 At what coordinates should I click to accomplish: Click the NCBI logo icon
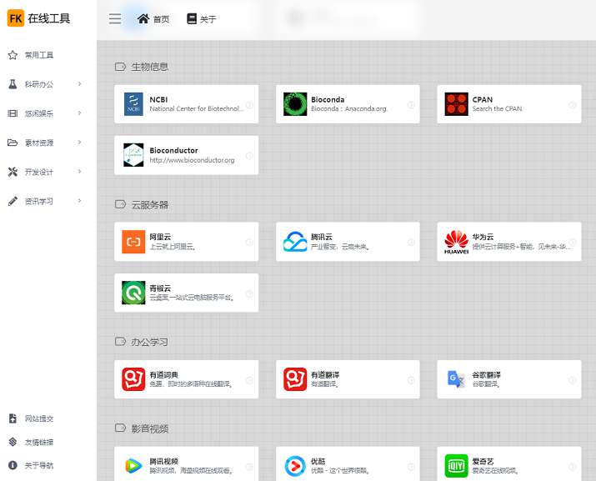[x=133, y=104]
